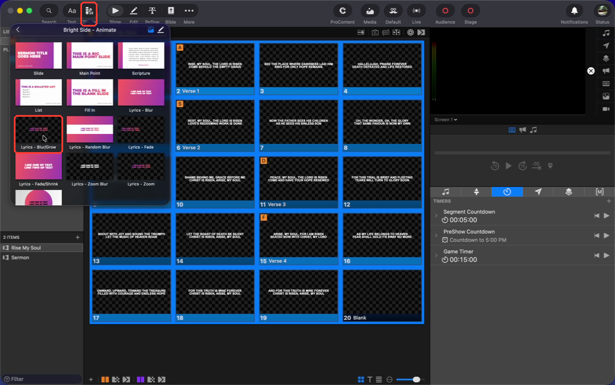Switch to the macros [M] tab
Viewport: 615px width, 385px height.
coord(599,192)
